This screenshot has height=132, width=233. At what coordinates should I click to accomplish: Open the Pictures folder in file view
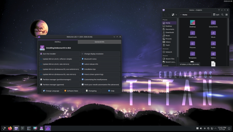(192, 44)
